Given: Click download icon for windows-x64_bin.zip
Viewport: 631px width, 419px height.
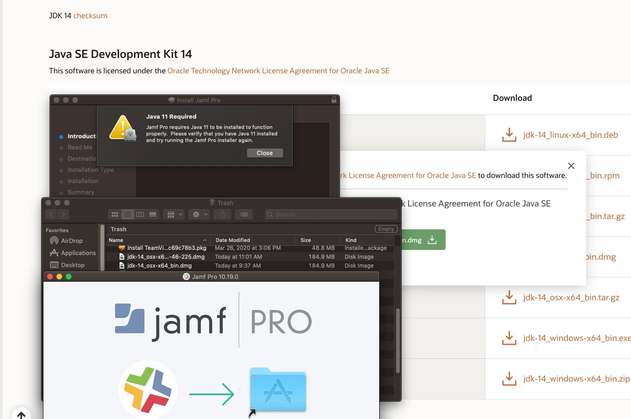Looking at the screenshot, I should point(509,379).
